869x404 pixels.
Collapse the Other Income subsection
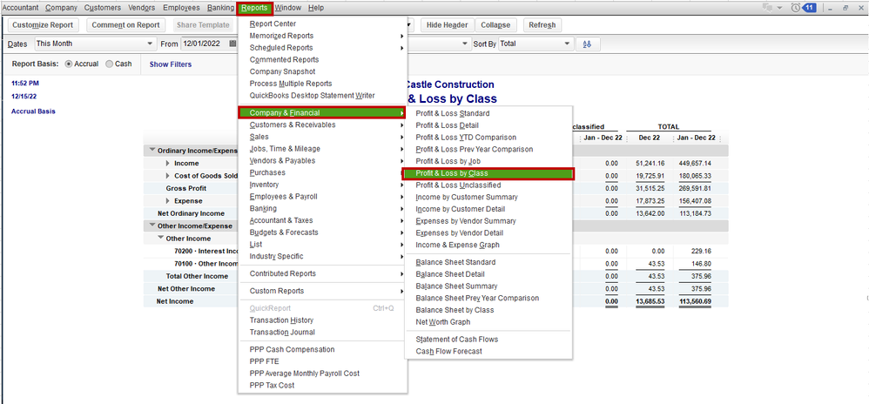(x=161, y=239)
